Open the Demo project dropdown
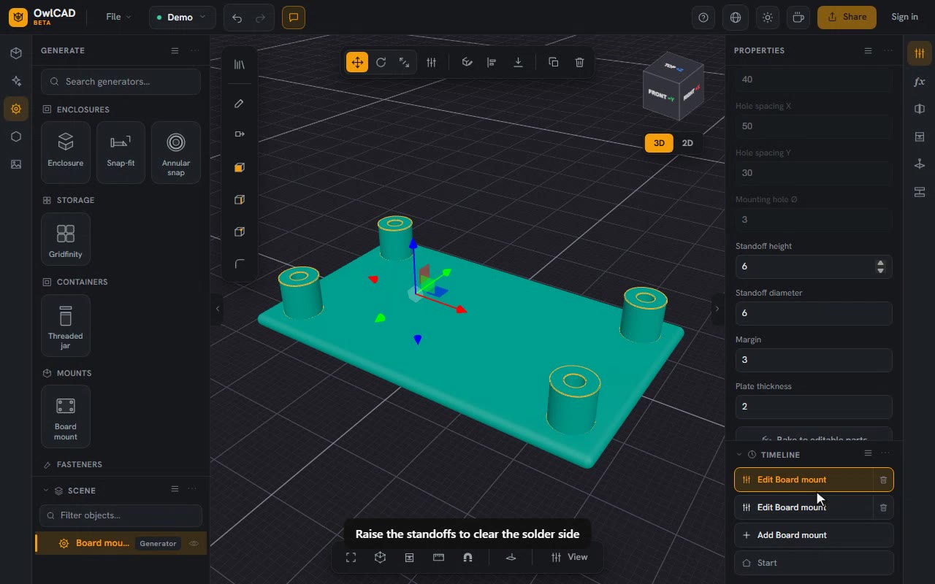Screen dimensions: 935x584 (x=182, y=18)
